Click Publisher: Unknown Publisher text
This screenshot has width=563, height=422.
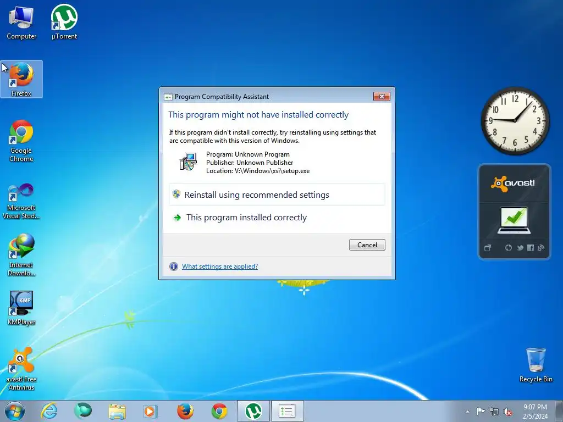coord(250,163)
